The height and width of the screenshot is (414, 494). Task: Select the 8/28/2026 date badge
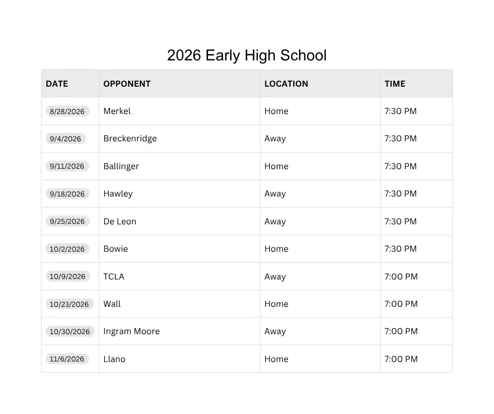[x=67, y=111]
